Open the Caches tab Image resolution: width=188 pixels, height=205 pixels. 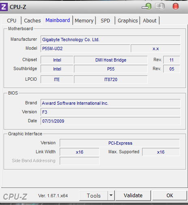click(x=32, y=21)
